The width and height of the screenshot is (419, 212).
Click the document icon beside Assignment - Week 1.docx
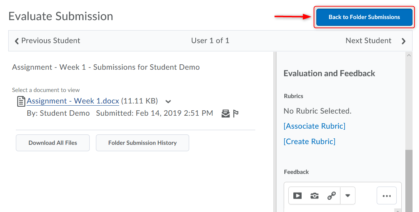pos(21,101)
